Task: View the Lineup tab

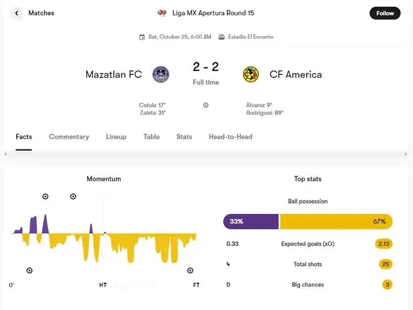Action: pyautogui.click(x=116, y=137)
